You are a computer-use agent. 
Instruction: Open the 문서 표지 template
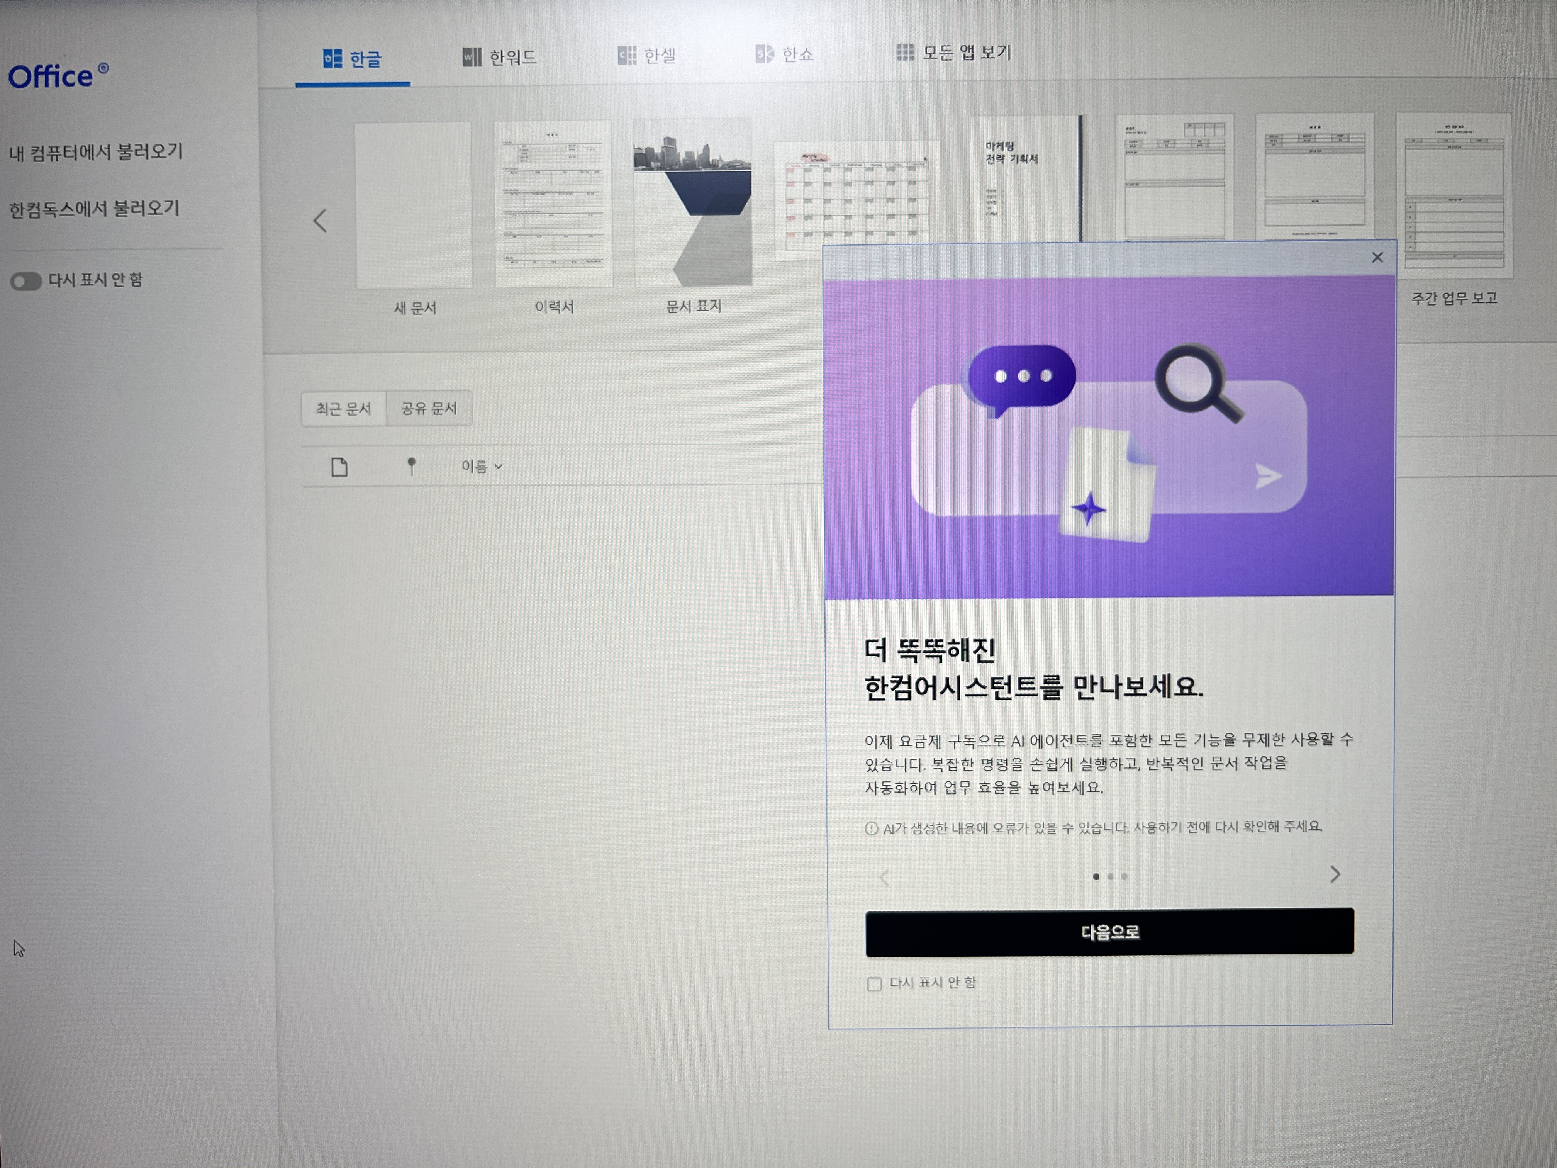coord(693,203)
